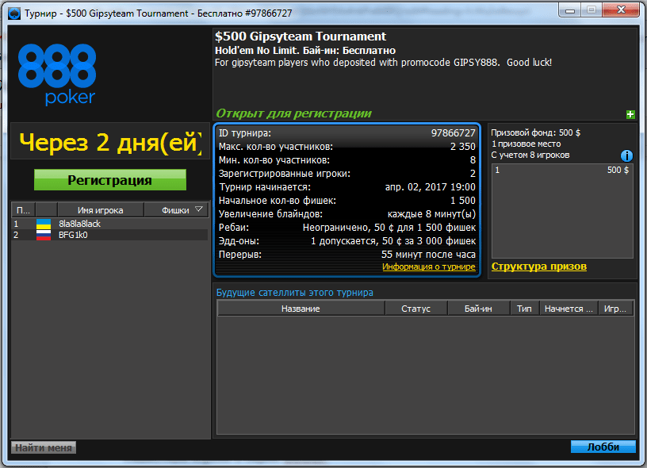Viewport: 647px width, 468px height.
Task: Open the Информация о турнире link
Action: pyautogui.click(x=429, y=267)
